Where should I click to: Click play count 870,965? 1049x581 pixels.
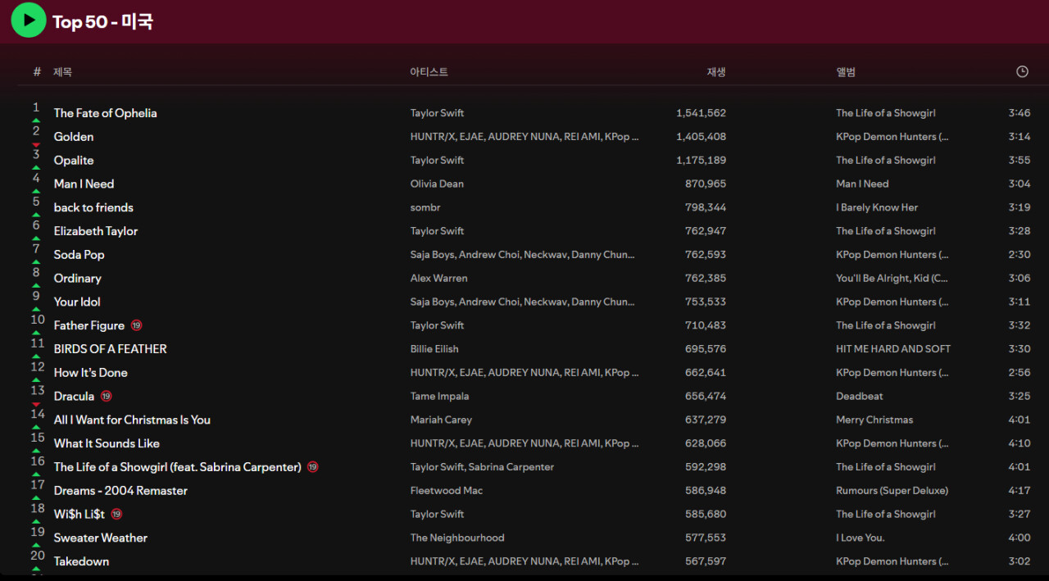click(x=706, y=184)
